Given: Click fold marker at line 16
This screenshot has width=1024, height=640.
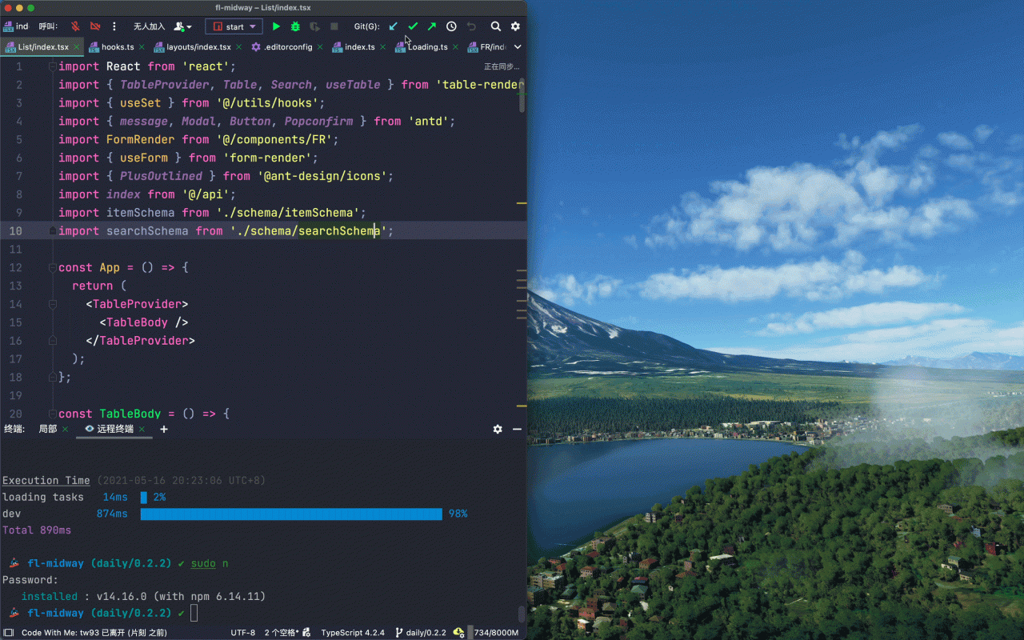Looking at the screenshot, I should coord(53,341).
